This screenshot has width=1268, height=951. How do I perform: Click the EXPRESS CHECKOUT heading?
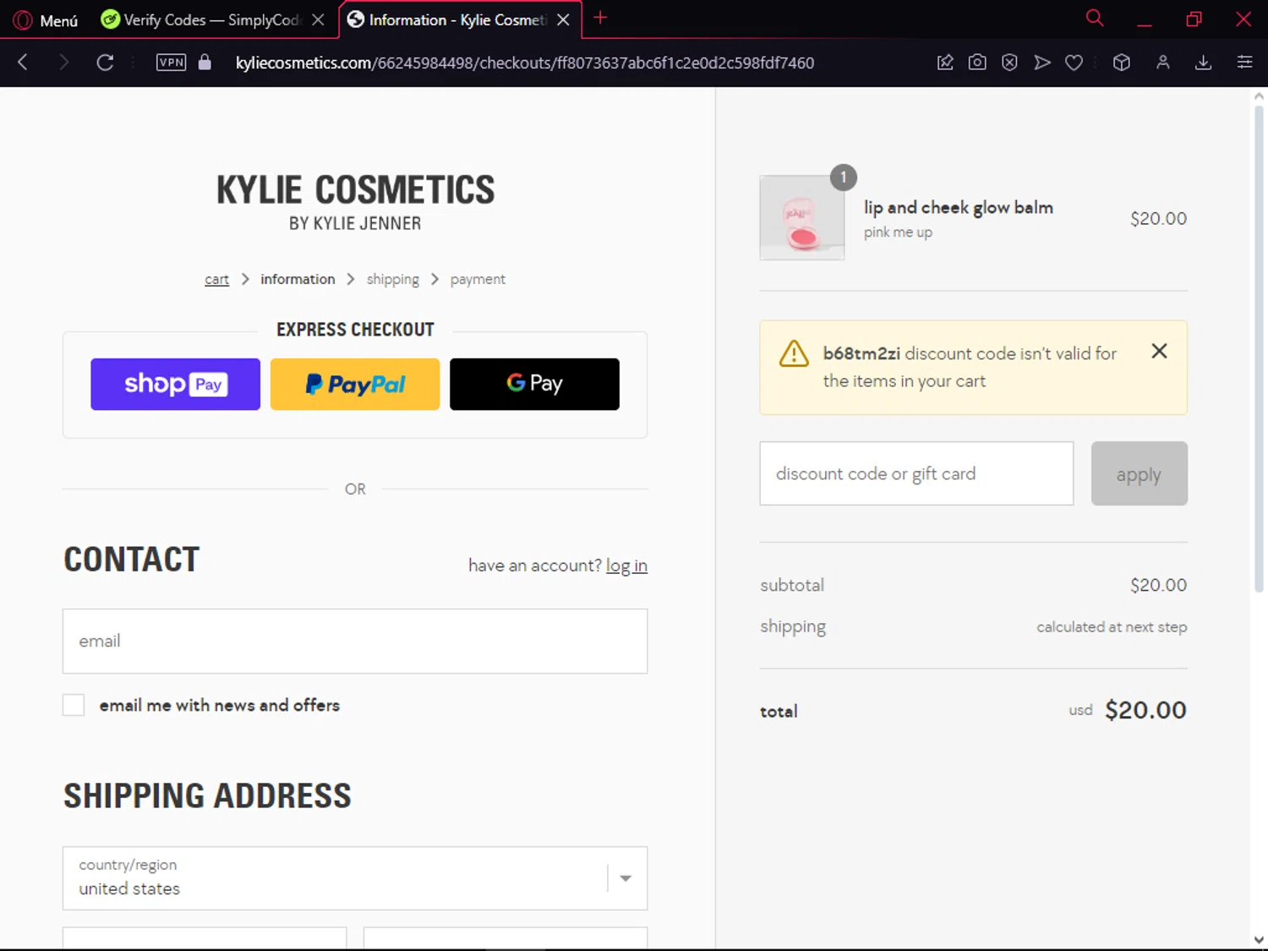pos(355,330)
